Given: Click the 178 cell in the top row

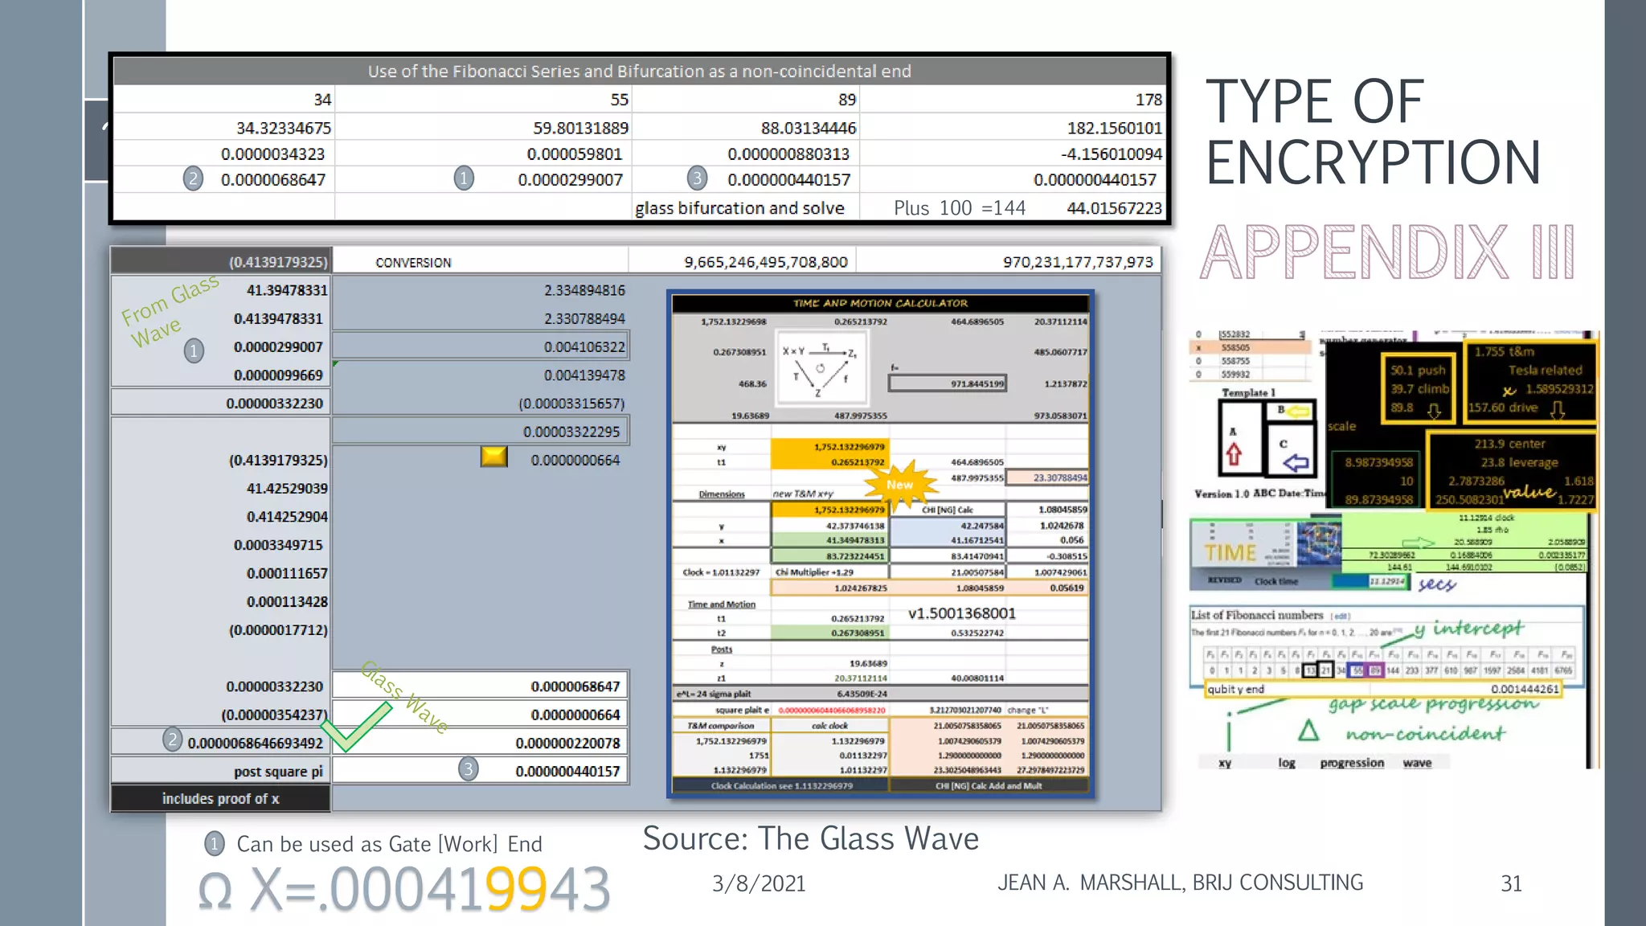Looking at the screenshot, I should pyautogui.click(x=1012, y=100).
